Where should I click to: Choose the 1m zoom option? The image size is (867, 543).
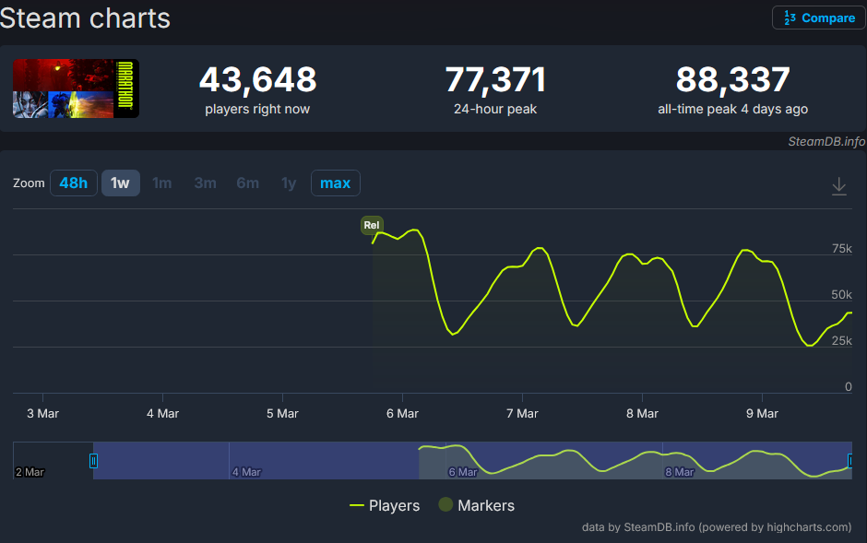[x=162, y=183]
